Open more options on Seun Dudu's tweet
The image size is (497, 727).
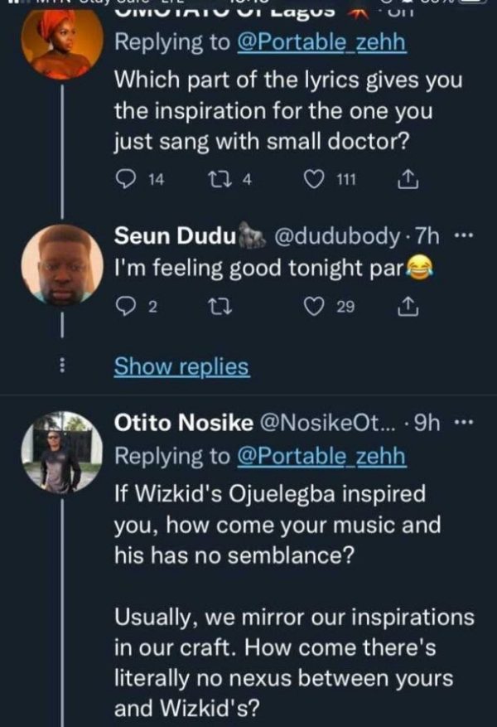(x=464, y=235)
